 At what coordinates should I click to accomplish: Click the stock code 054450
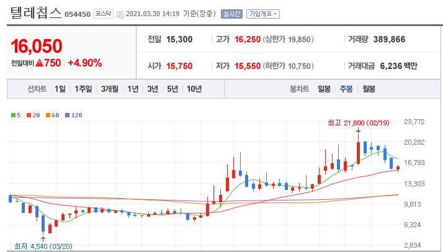coord(78,14)
